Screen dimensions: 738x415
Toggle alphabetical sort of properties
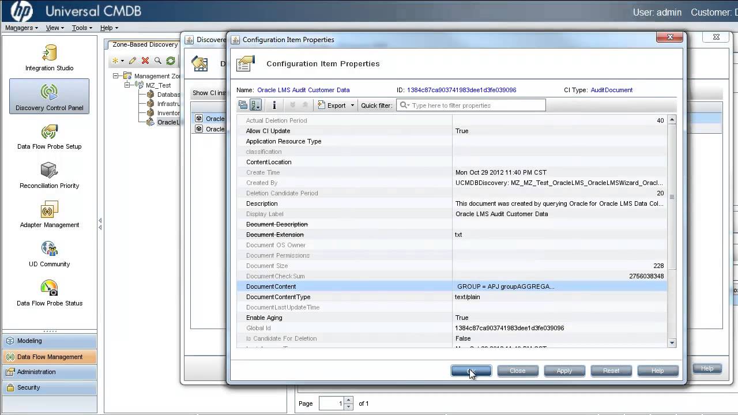[x=255, y=105]
